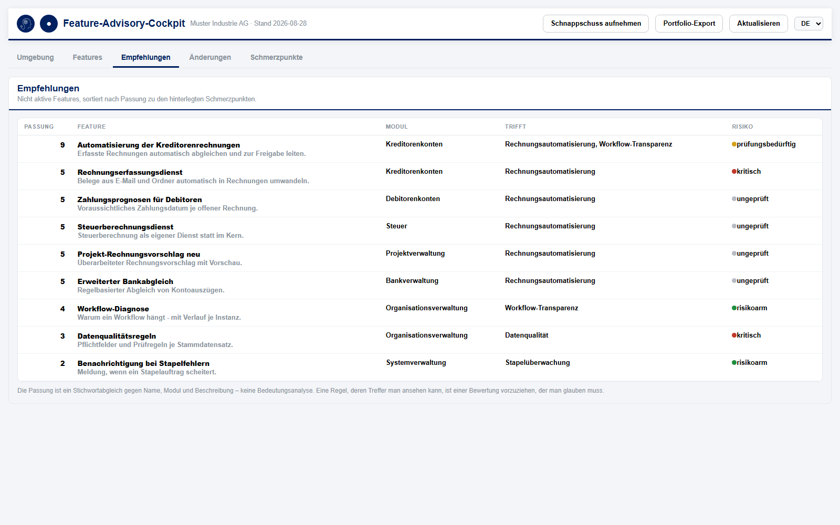Select Rechnungserfassungsdienst feature row

[x=420, y=176]
